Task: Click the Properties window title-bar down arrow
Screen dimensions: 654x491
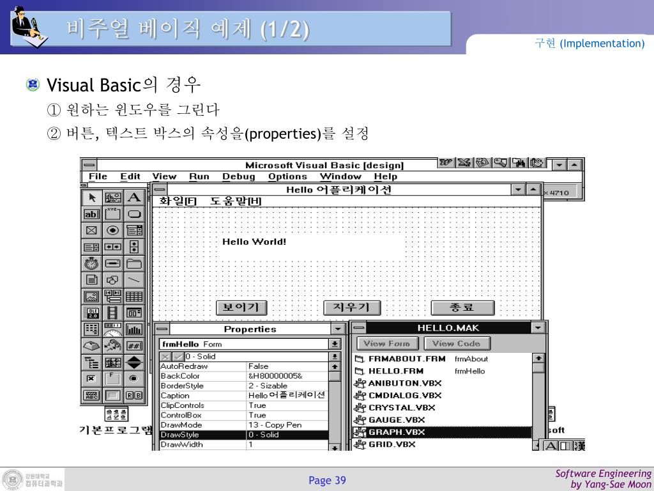Action: pos(338,329)
